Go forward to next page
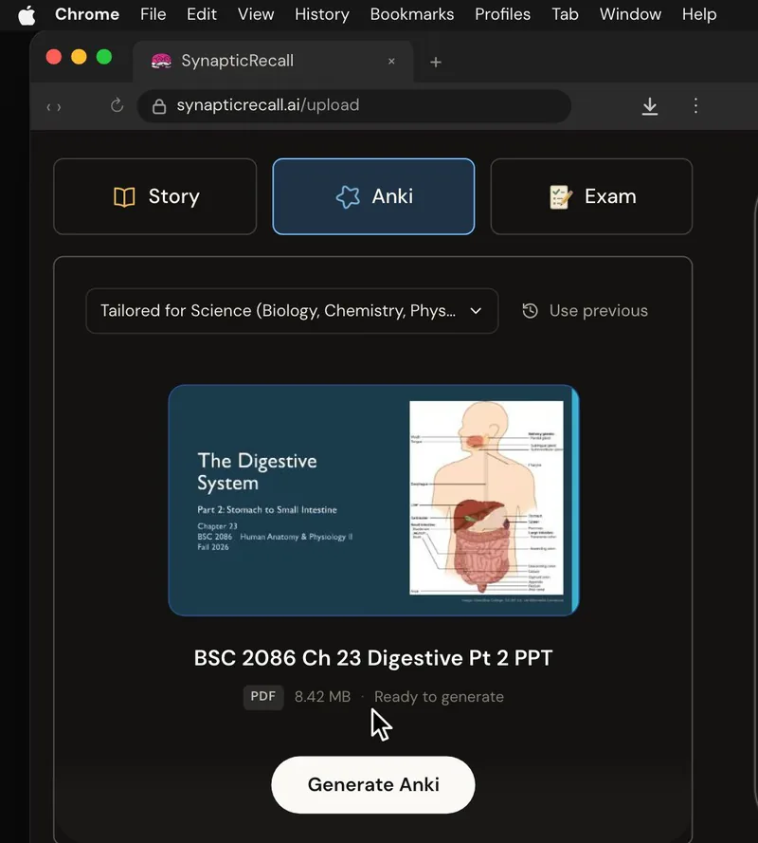 coord(59,107)
